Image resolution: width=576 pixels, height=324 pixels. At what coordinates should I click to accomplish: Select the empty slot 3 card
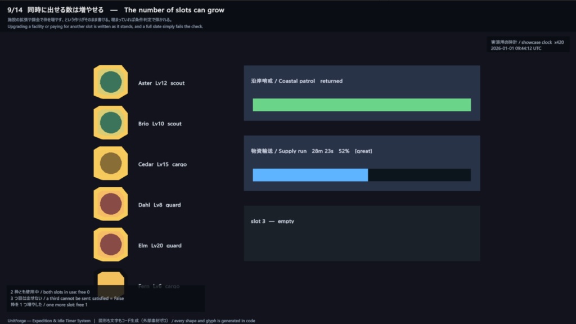(362, 233)
